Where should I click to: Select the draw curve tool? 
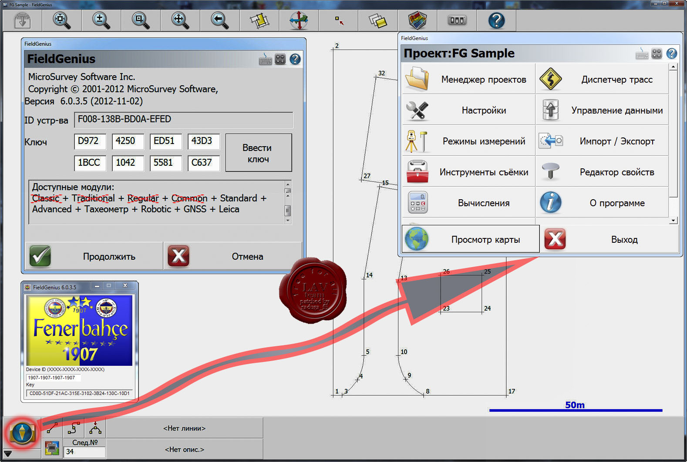pyautogui.click(x=74, y=429)
